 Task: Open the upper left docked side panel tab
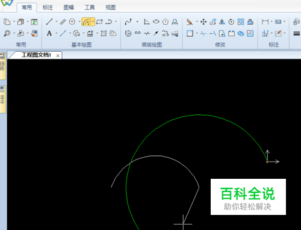pyautogui.click(x=2, y=66)
